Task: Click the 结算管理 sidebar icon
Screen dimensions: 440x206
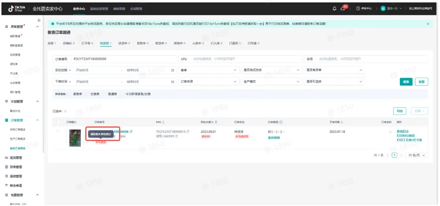Action: pos(6,195)
